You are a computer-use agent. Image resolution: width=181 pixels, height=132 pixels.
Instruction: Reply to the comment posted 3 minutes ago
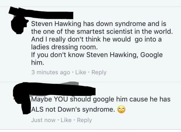pyautogui.click(x=99, y=73)
